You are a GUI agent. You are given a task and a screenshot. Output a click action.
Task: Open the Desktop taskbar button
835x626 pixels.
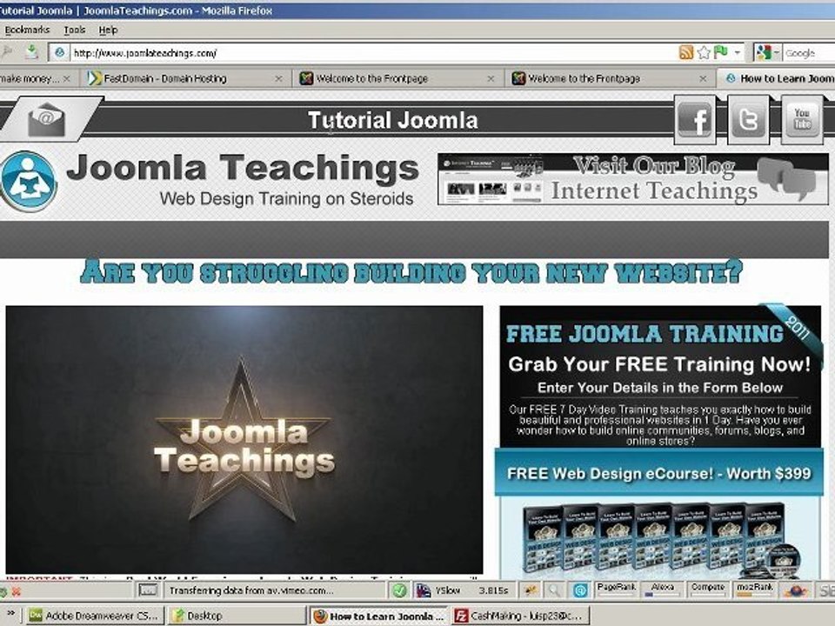click(237, 616)
